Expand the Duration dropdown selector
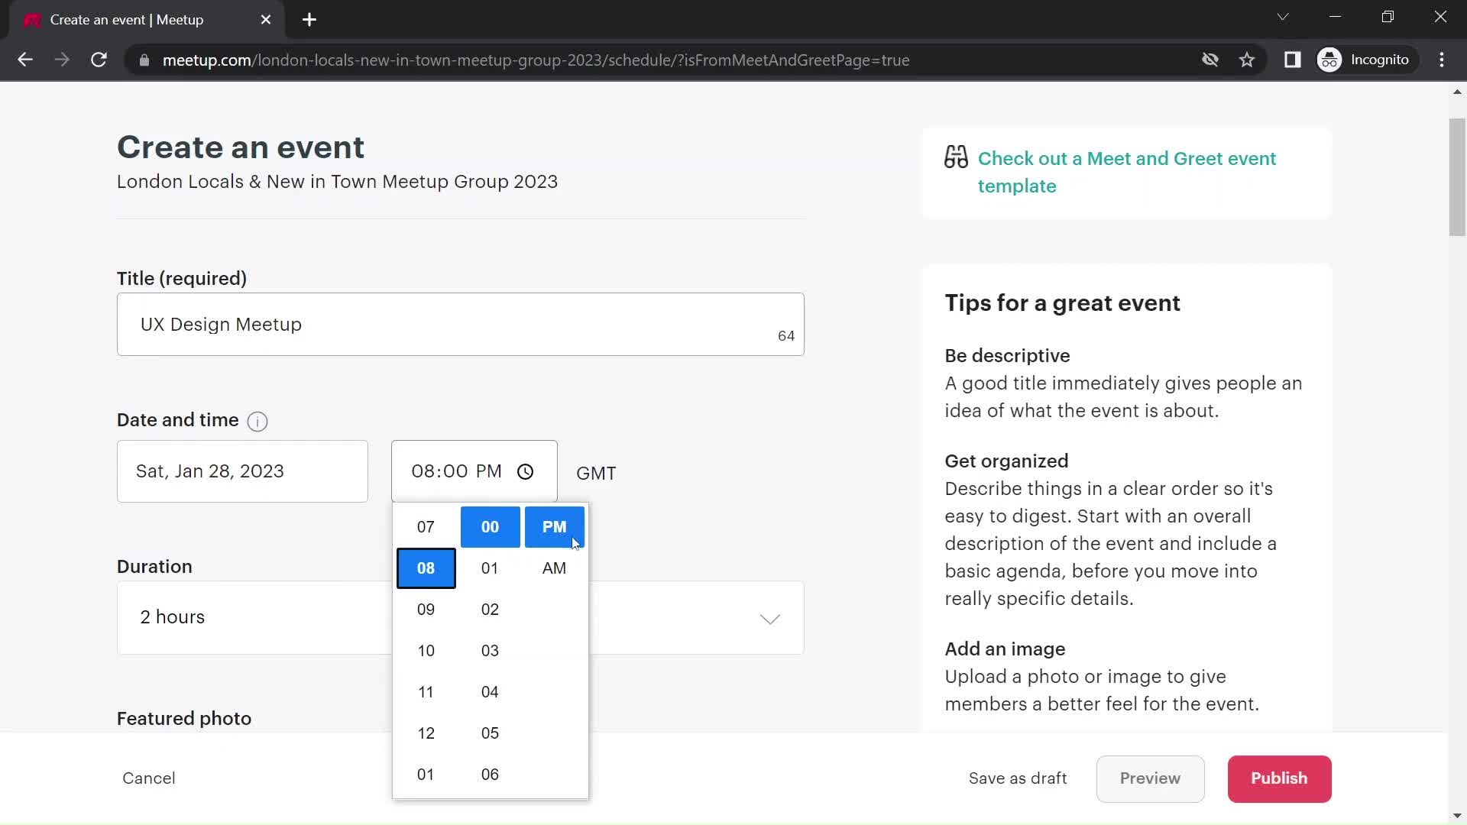The width and height of the screenshot is (1467, 825). 771,617
